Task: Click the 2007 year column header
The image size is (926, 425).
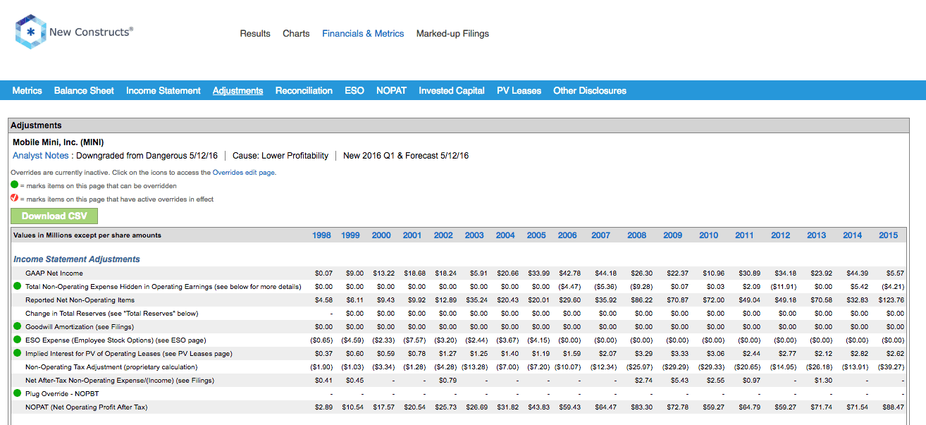Action: click(601, 235)
